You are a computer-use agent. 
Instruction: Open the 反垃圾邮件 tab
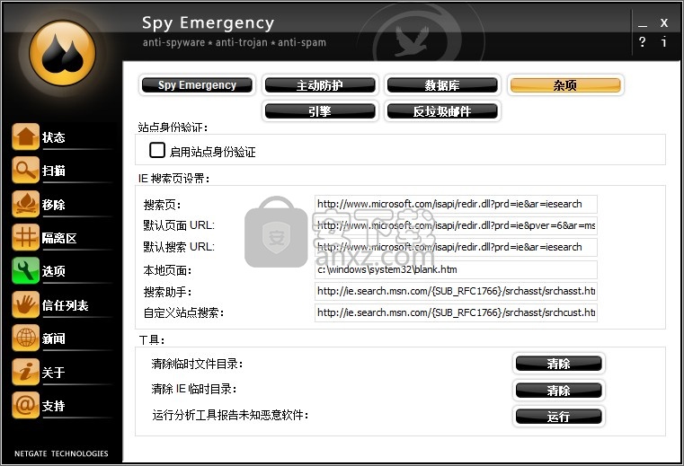point(442,111)
